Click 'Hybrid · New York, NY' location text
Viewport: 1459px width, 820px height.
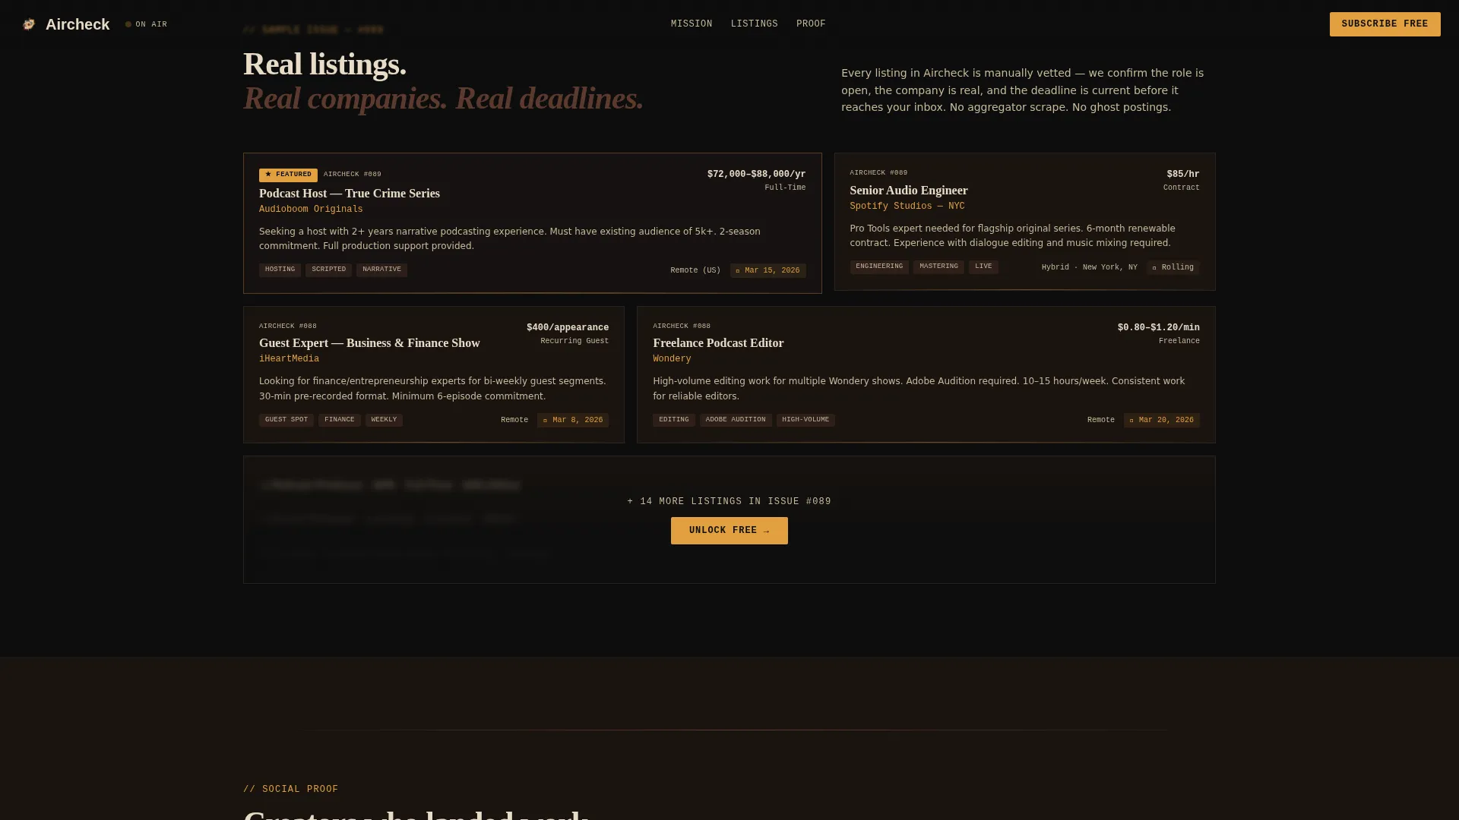click(1089, 268)
